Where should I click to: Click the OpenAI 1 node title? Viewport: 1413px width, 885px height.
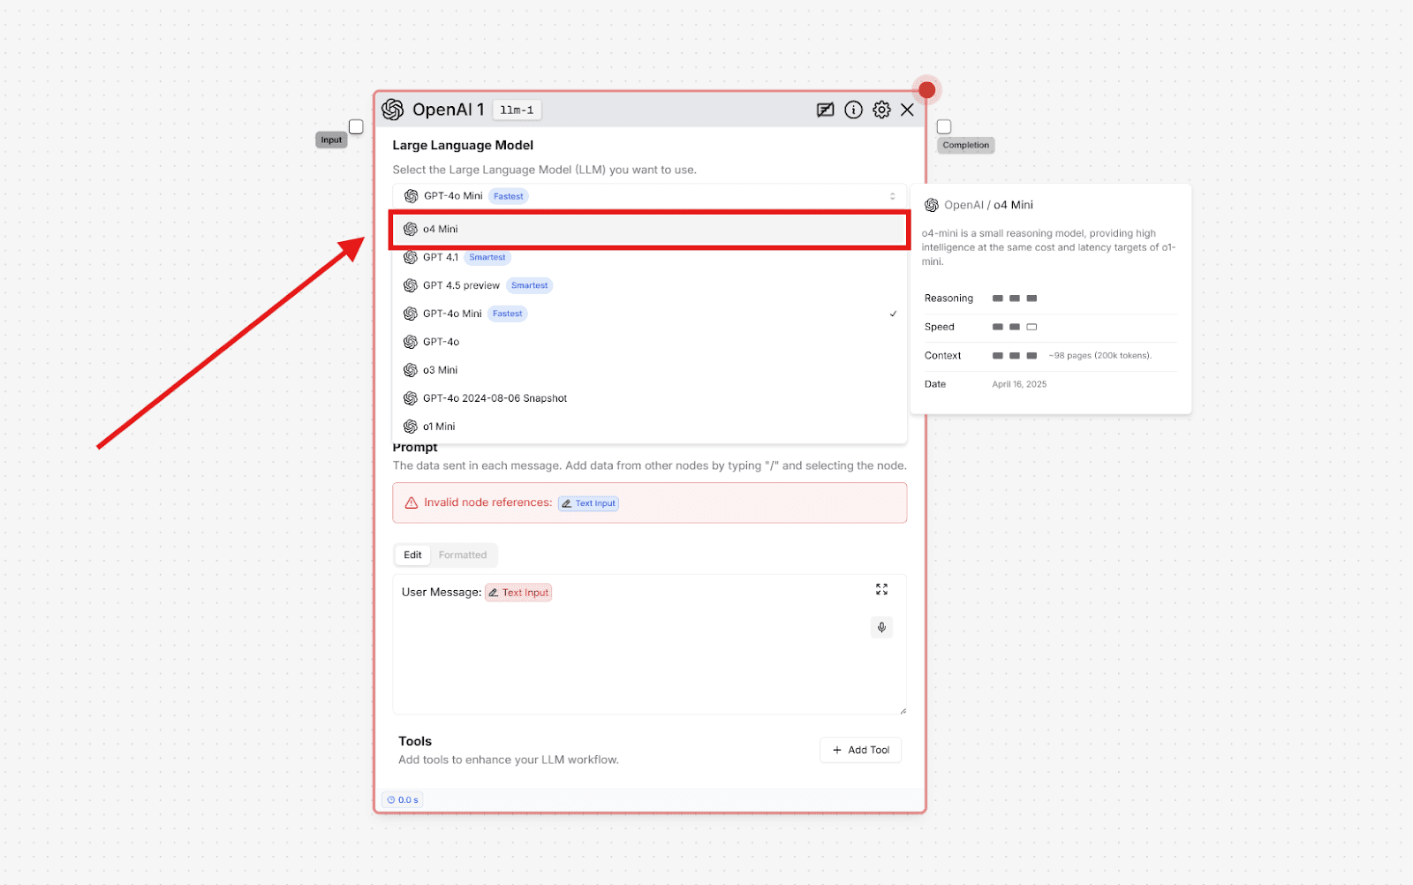(448, 110)
